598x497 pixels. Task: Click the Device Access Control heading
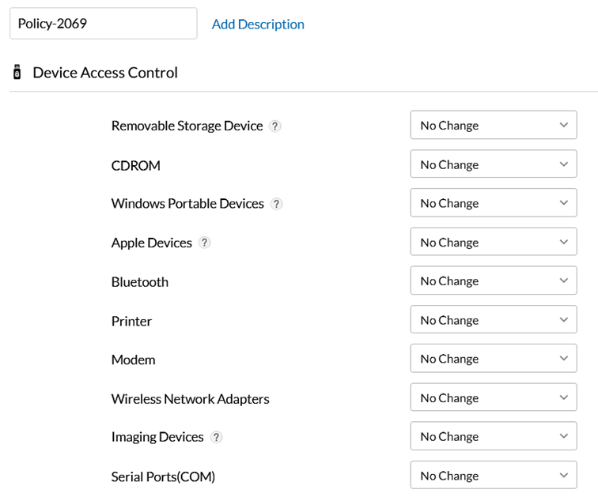pos(104,73)
